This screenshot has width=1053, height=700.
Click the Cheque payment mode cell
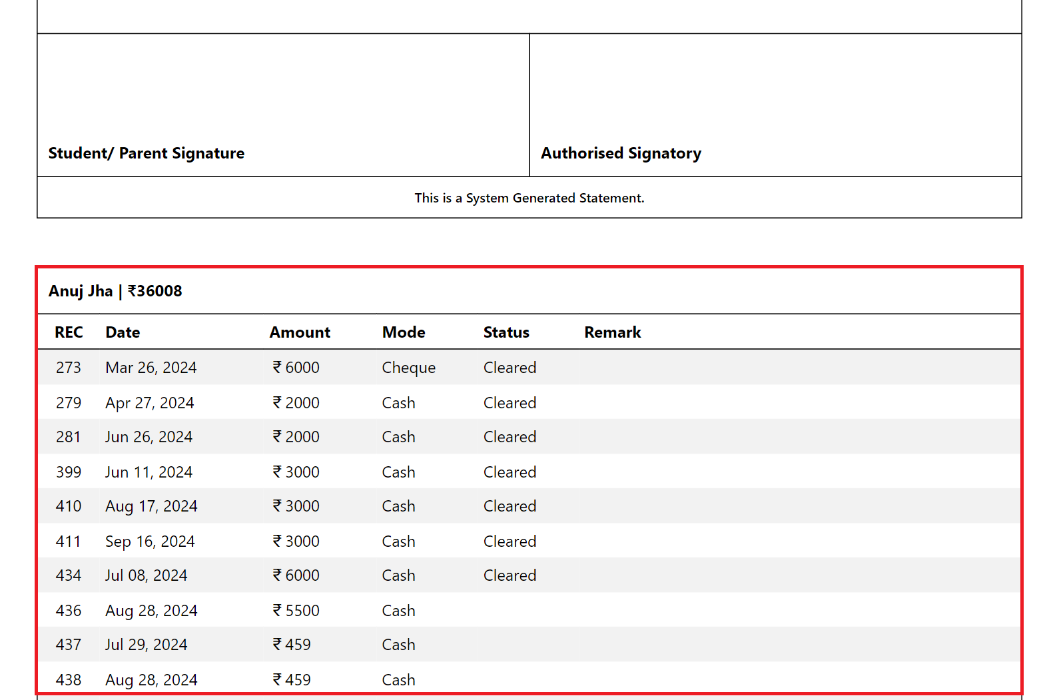(409, 368)
